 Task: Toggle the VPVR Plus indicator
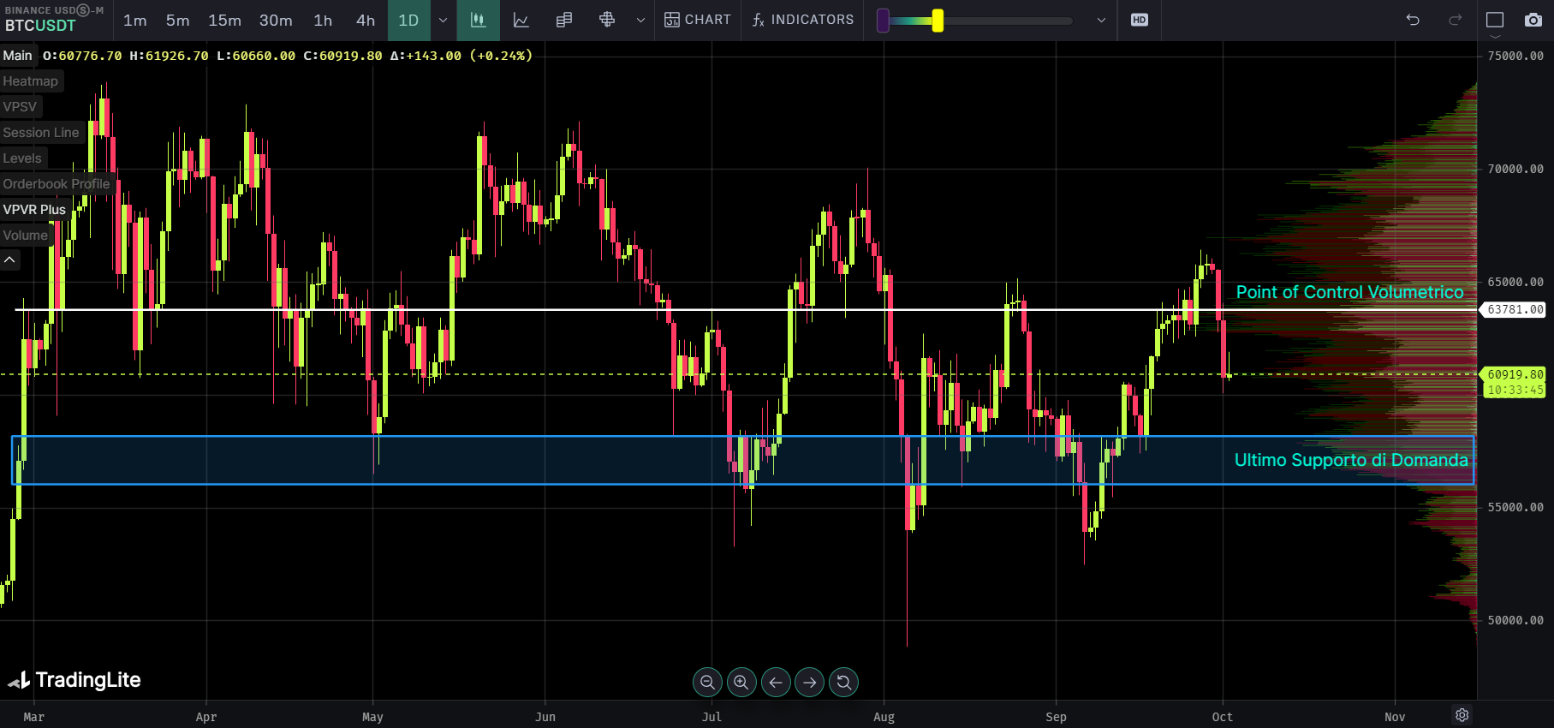point(34,210)
